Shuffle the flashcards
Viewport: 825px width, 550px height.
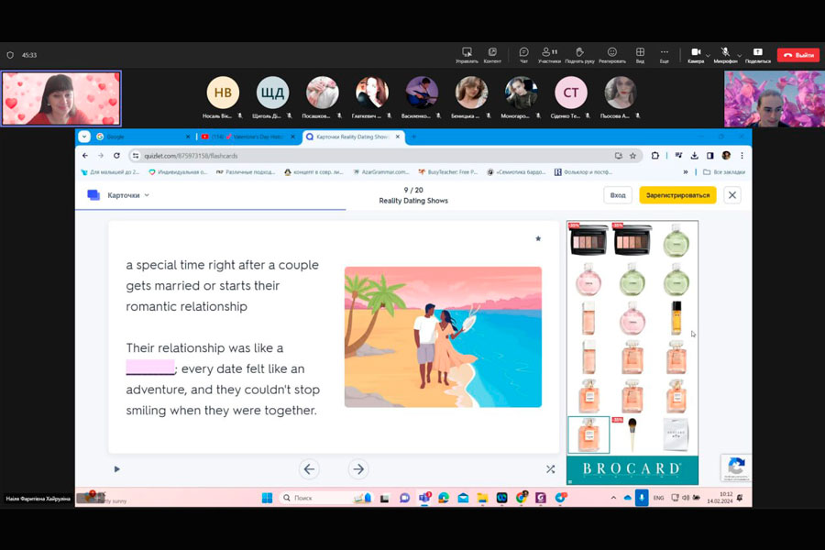(x=550, y=469)
